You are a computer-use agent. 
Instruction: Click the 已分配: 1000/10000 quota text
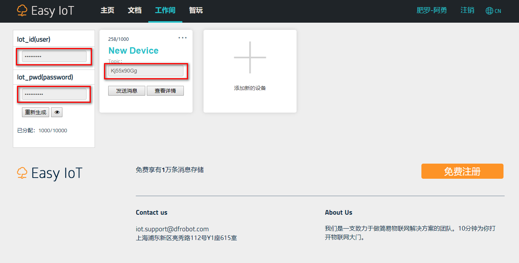click(x=42, y=131)
